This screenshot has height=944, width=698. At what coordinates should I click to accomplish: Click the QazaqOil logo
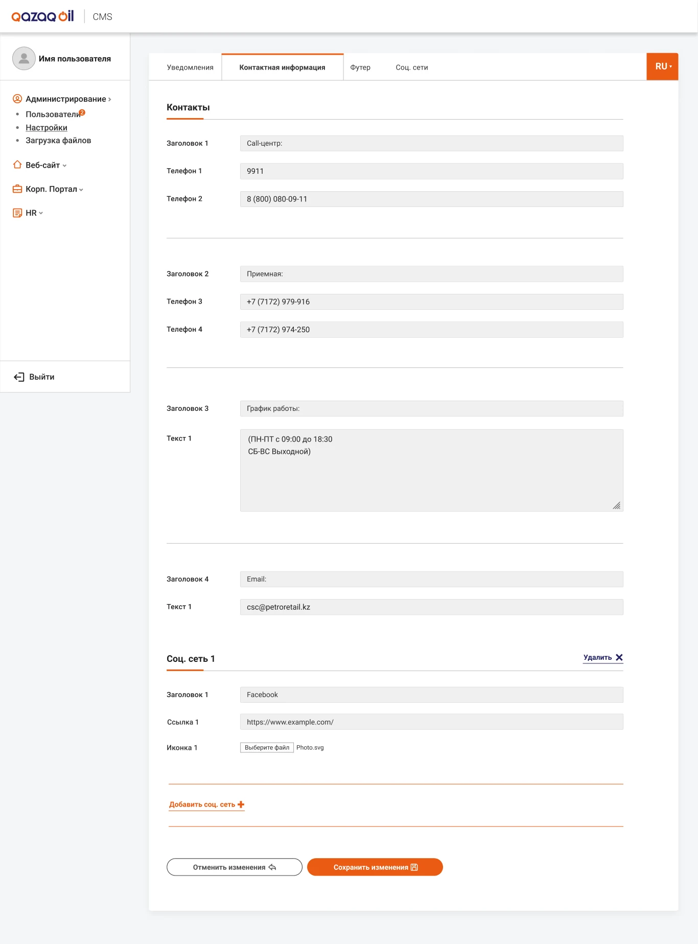[43, 16]
